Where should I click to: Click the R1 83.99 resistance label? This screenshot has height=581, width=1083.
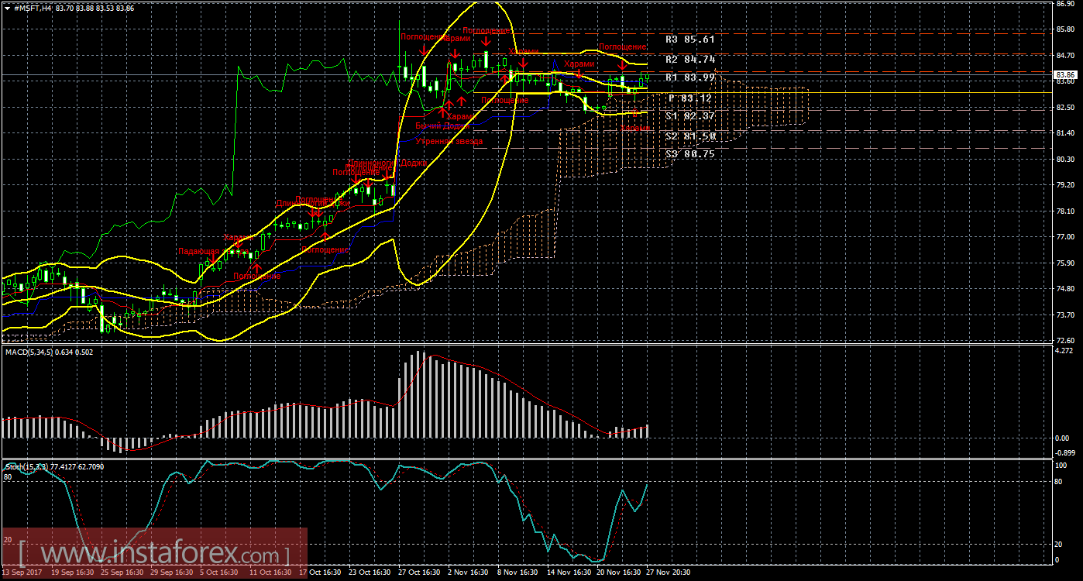coord(689,78)
